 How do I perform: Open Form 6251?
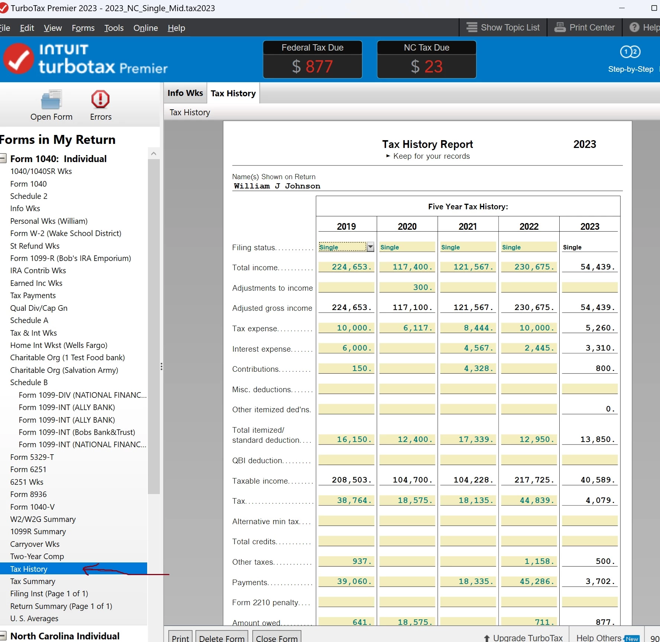(x=28, y=469)
